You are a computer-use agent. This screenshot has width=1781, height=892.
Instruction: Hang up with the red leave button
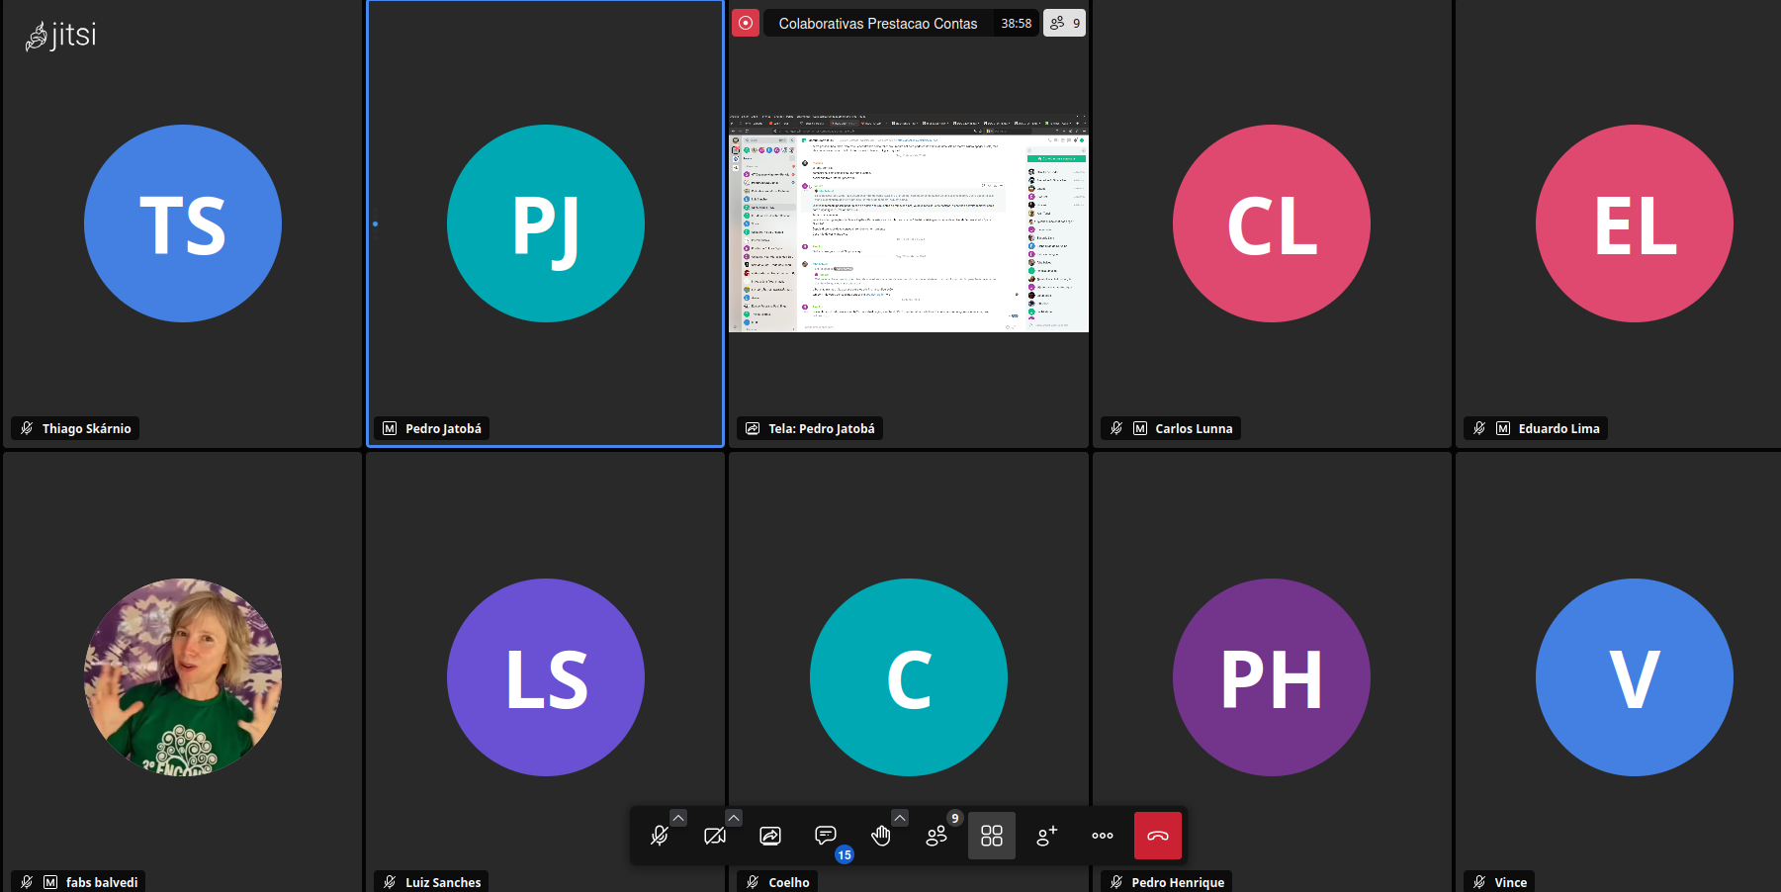1158,837
